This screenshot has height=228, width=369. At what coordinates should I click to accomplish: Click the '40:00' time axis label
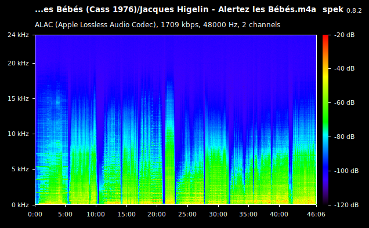click(279, 214)
